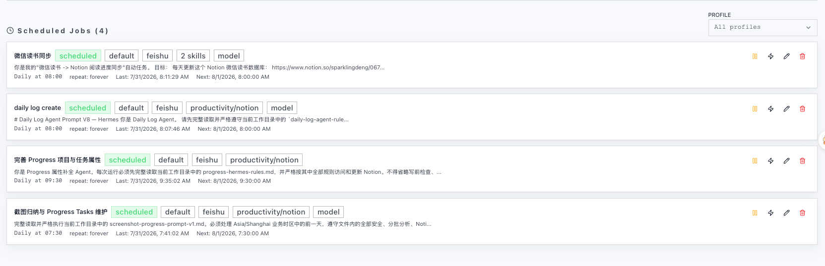
Task: Pause the daily log create job
Action: click(755, 108)
